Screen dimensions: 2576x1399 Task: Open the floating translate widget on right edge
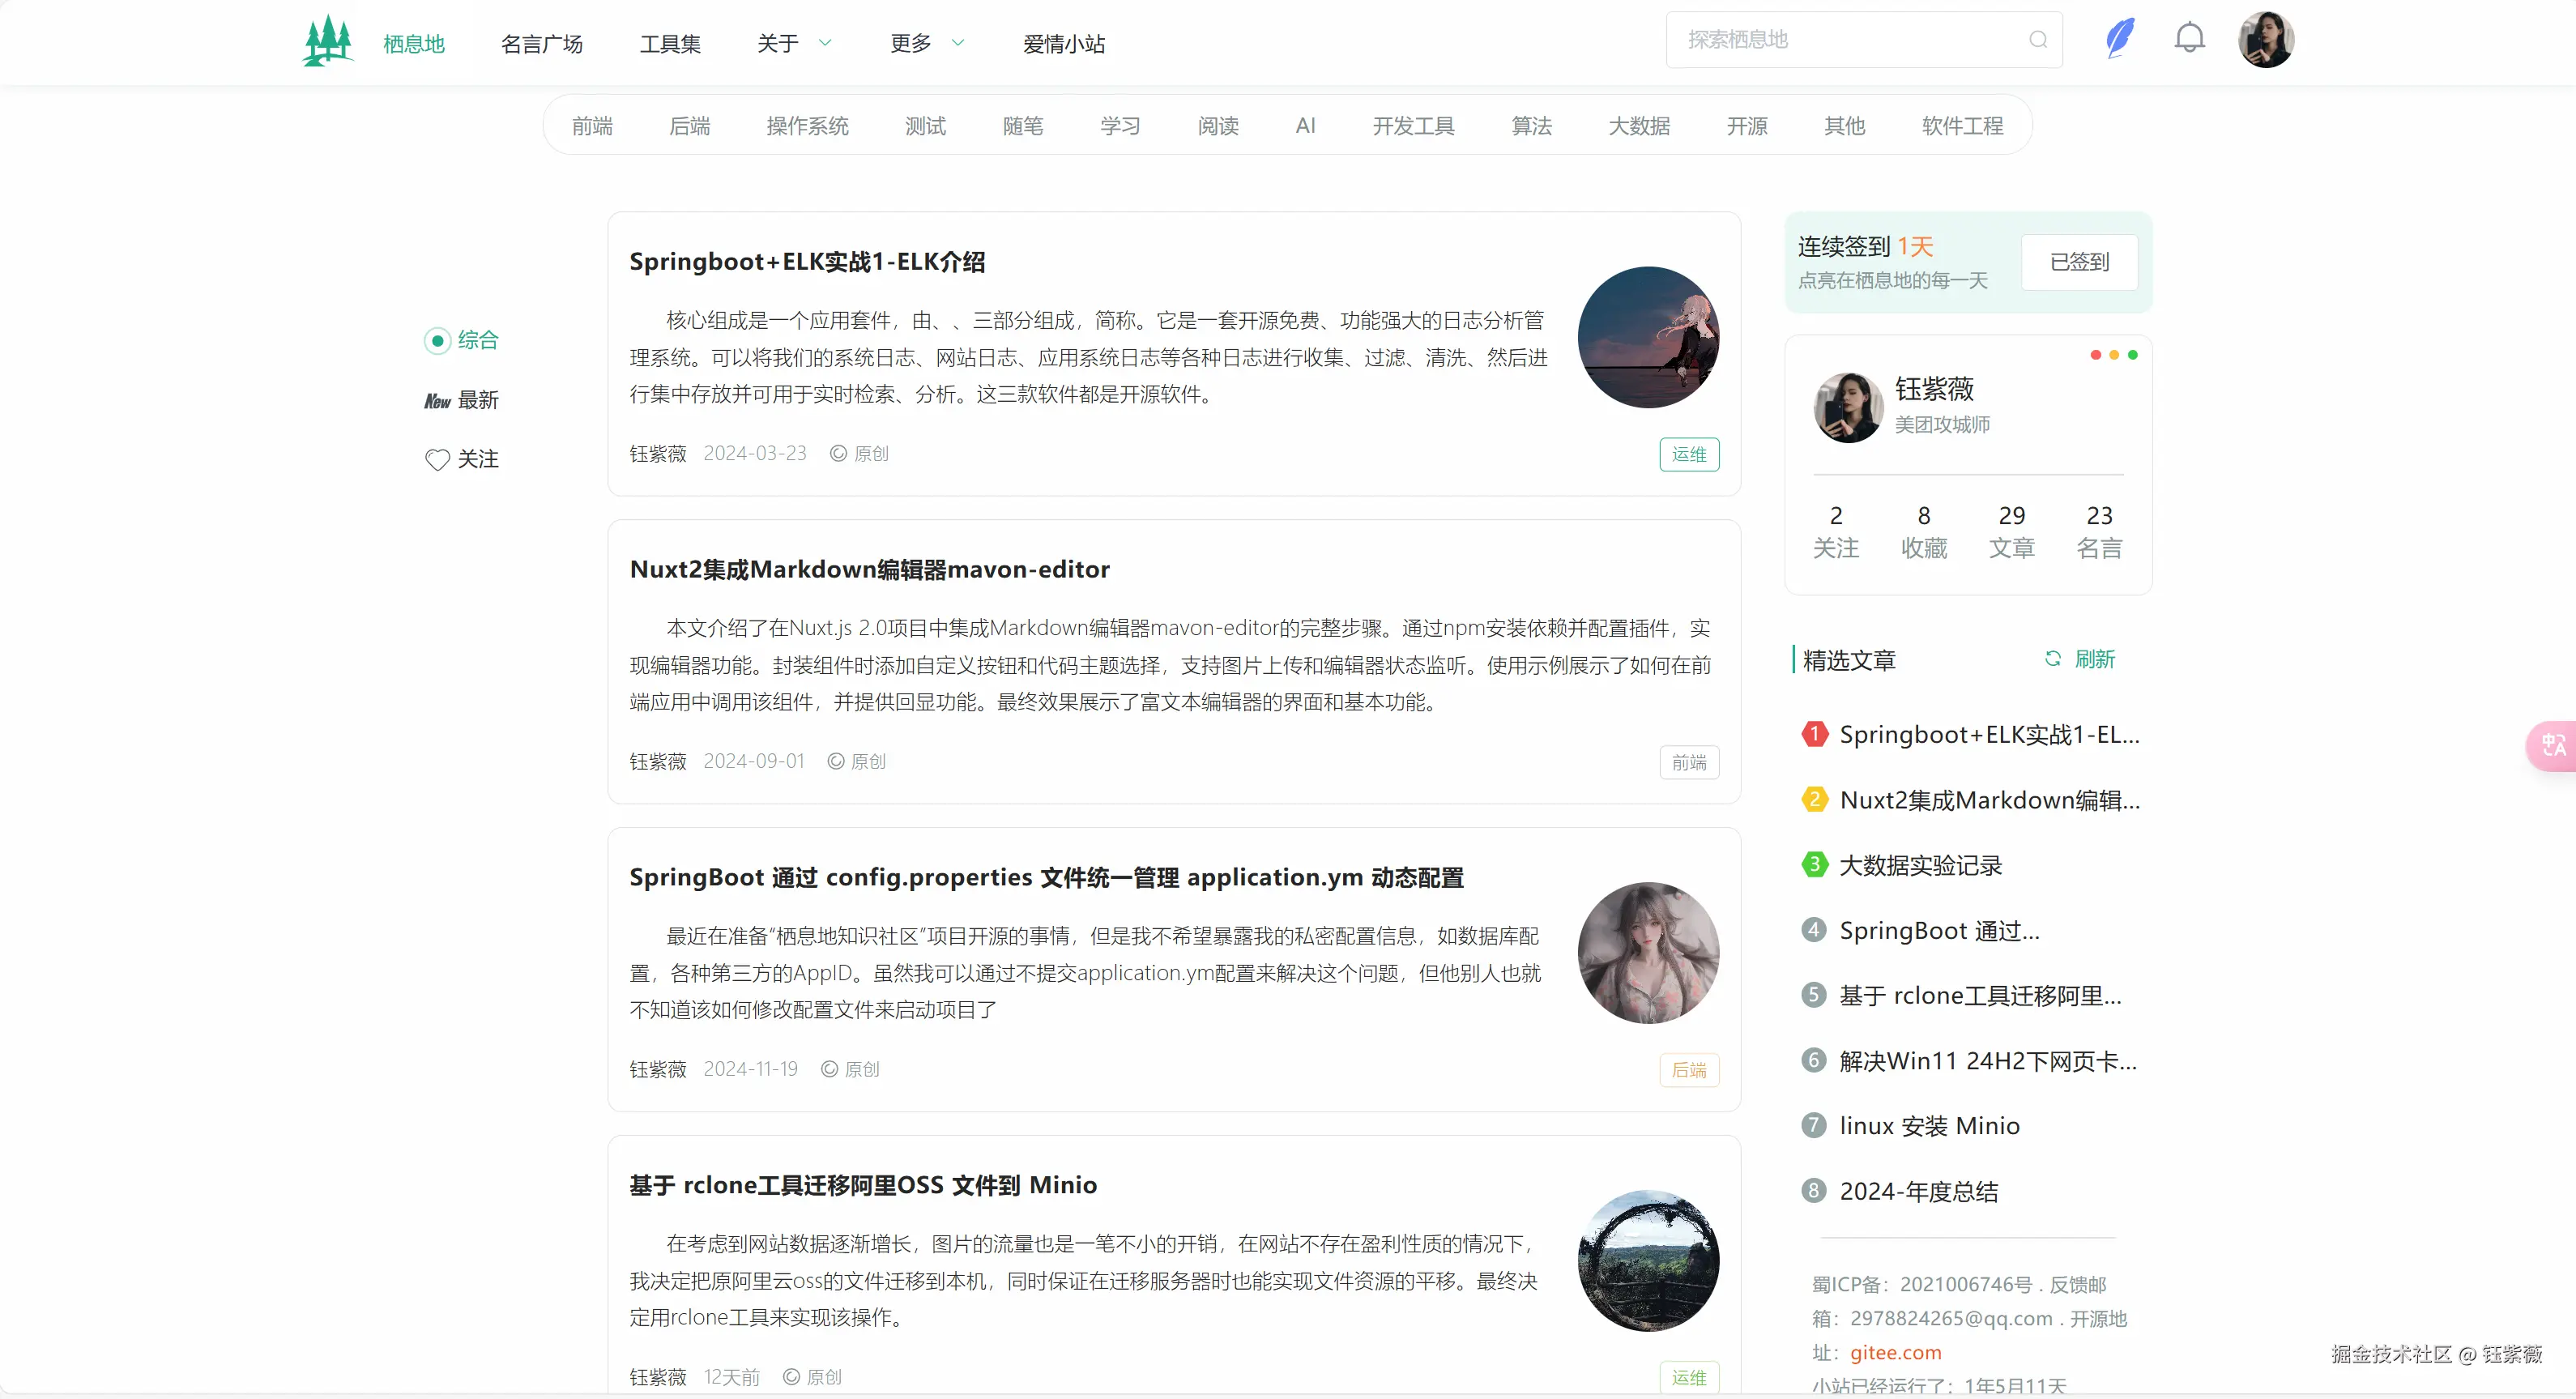(2553, 745)
